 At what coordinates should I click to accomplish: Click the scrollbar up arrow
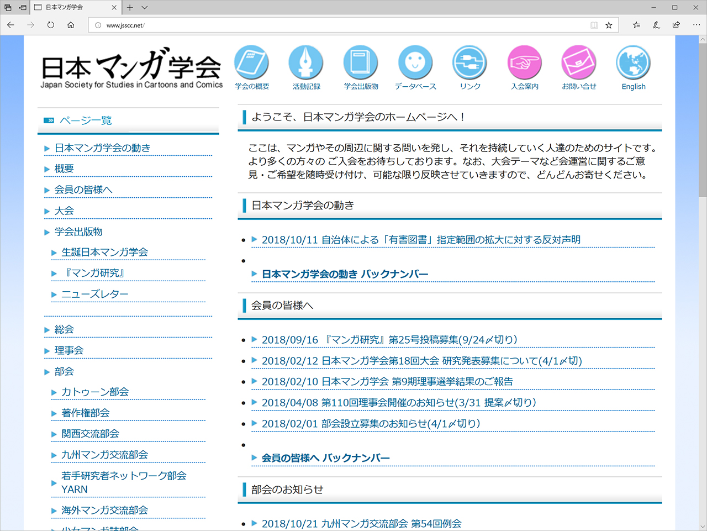703,40
